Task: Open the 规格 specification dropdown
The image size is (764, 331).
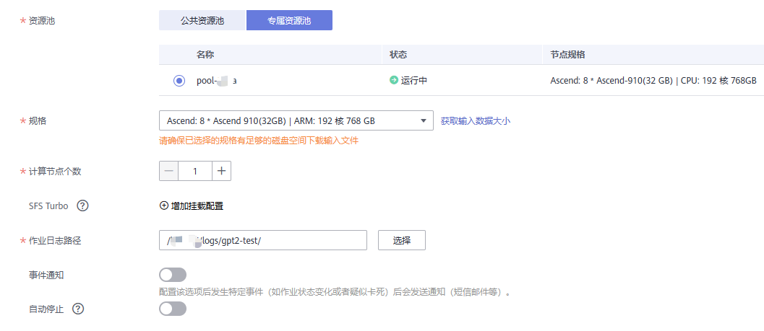Action: pyautogui.click(x=296, y=120)
